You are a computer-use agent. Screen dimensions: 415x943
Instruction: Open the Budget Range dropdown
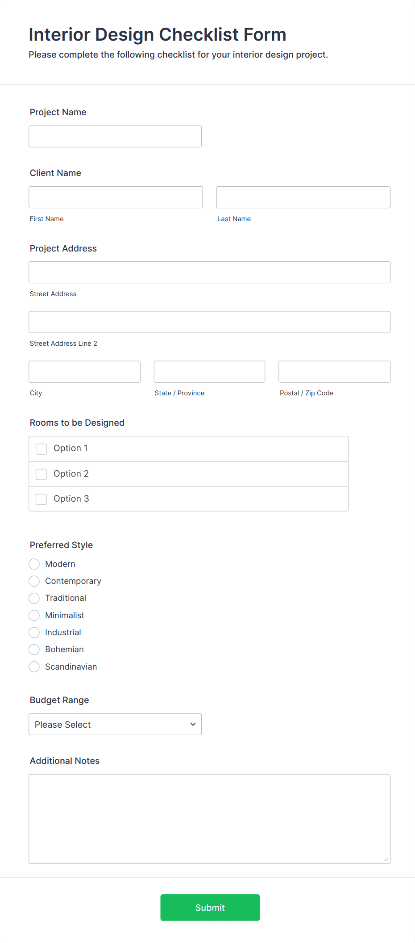tap(115, 724)
